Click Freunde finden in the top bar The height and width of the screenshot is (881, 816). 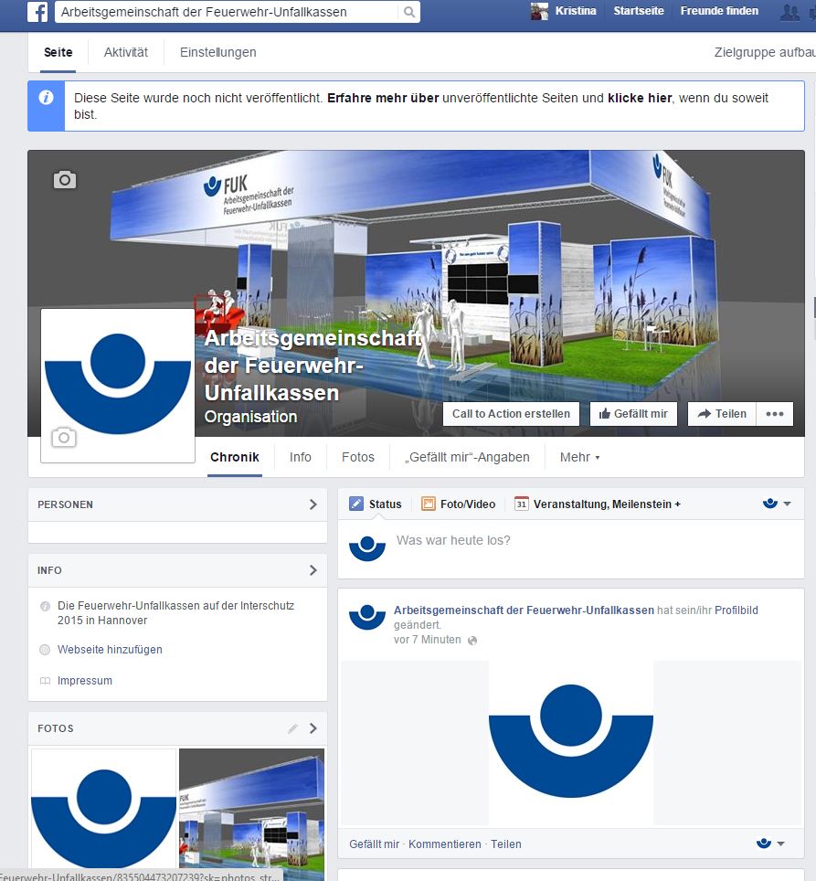coord(719,11)
